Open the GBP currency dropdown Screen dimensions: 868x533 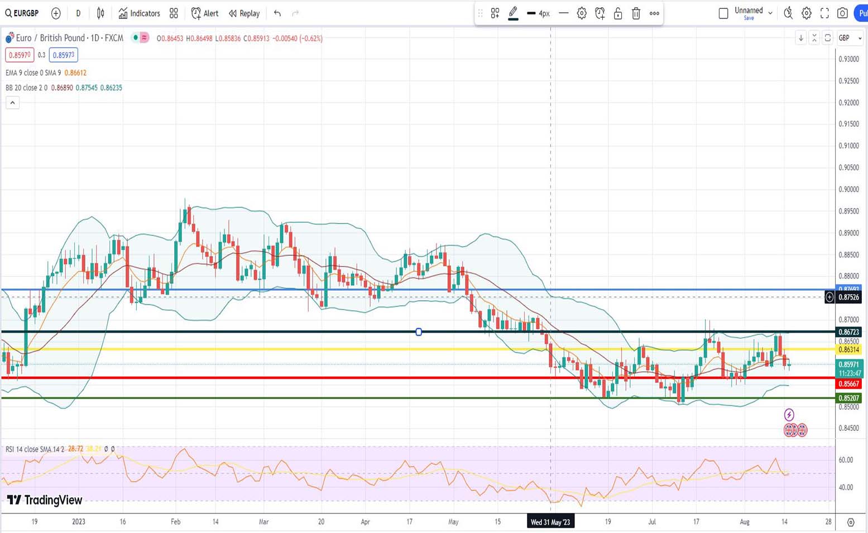point(850,38)
